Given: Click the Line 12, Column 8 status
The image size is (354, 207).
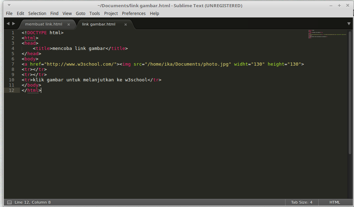Looking at the screenshot, I should [32, 202].
